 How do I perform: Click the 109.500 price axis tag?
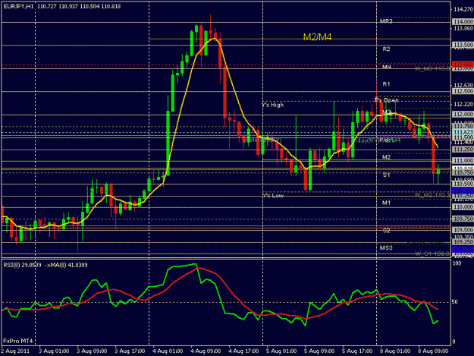click(x=463, y=230)
